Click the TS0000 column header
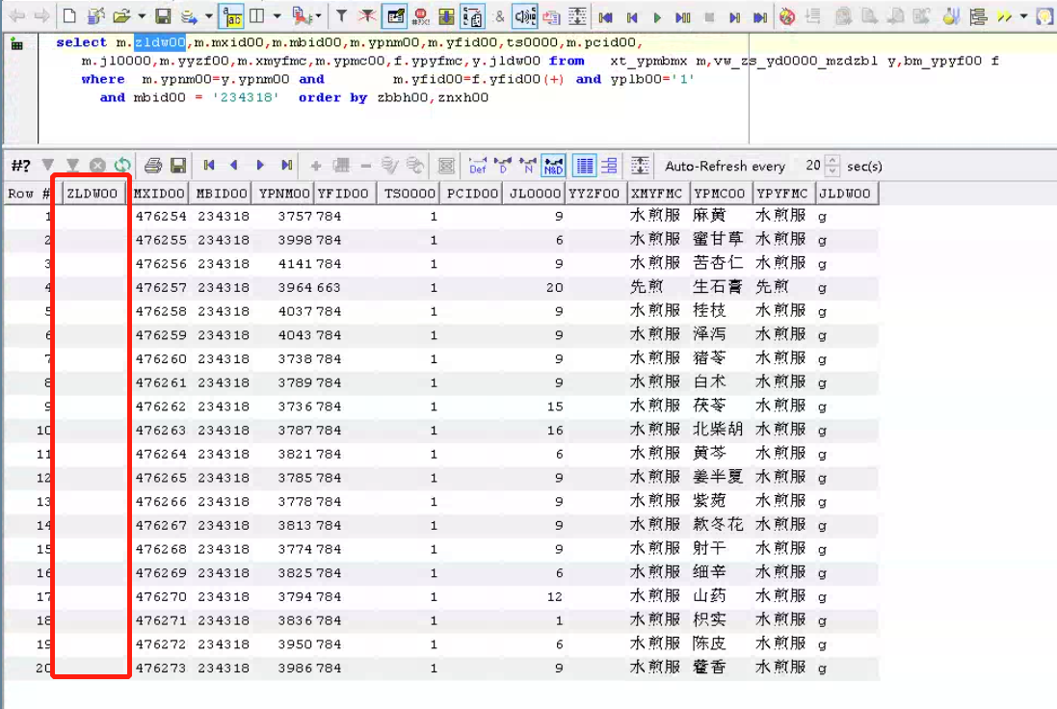 click(x=410, y=194)
